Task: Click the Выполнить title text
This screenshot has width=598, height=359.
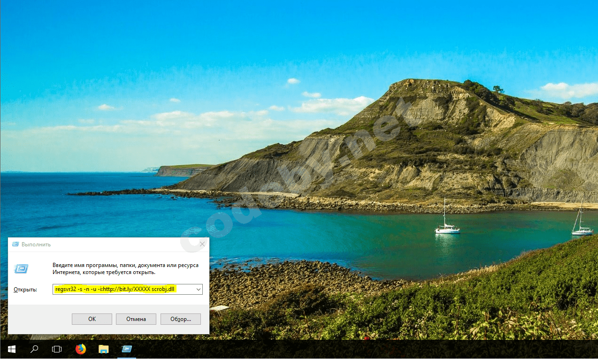Action: pos(36,244)
